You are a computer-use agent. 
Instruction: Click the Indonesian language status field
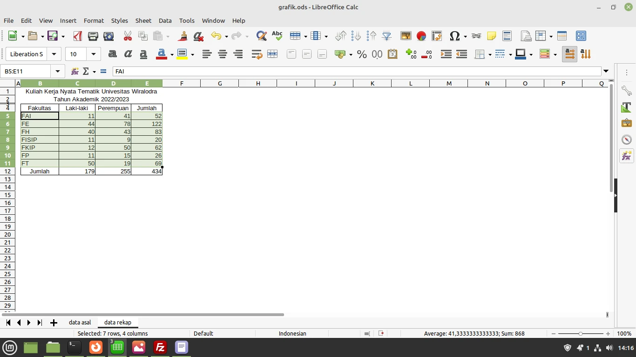pyautogui.click(x=292, y=333)
